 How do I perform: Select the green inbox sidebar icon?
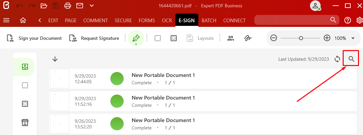click(x=25, y=67)
